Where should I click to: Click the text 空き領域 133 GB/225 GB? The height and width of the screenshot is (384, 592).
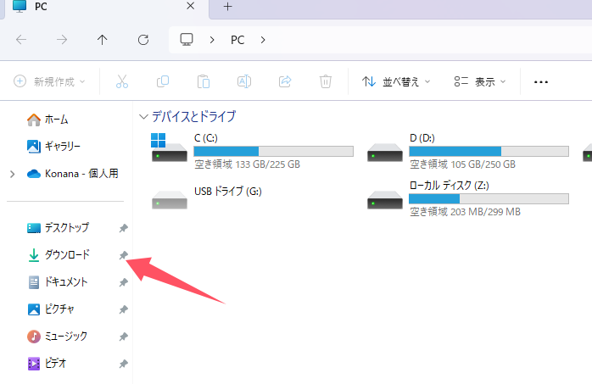[x=248, y=164]
